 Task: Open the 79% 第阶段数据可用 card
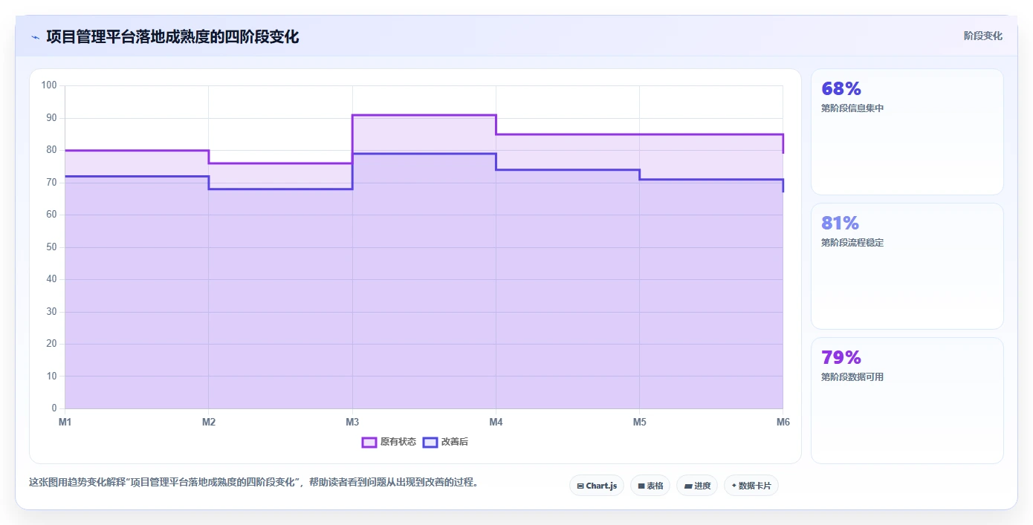click(x=907, y=401)
